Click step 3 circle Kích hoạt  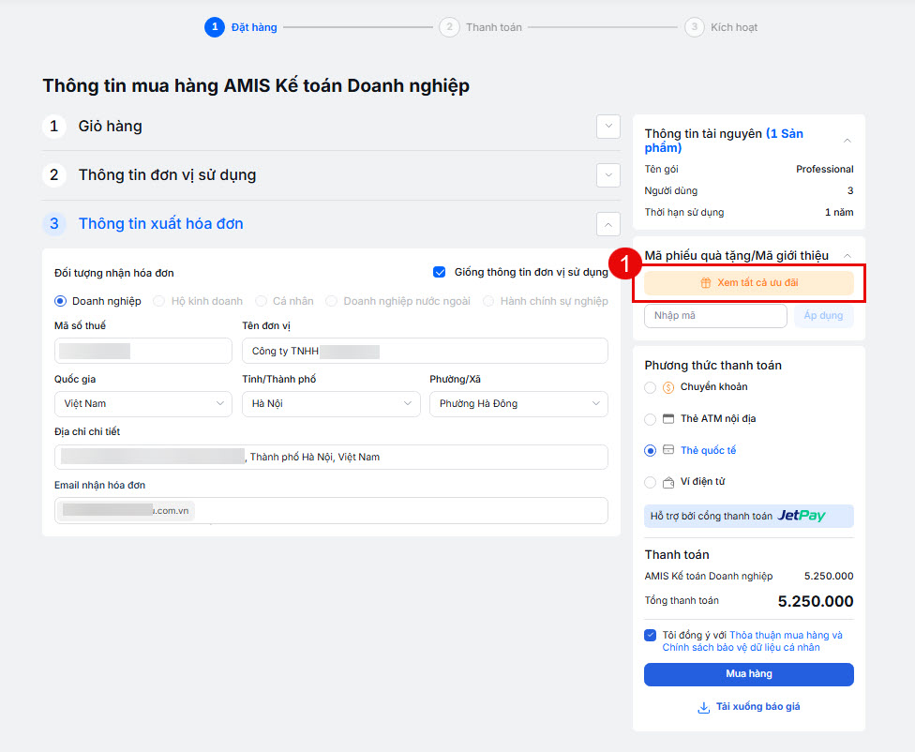pyautogui.click(x=695, y=27)
